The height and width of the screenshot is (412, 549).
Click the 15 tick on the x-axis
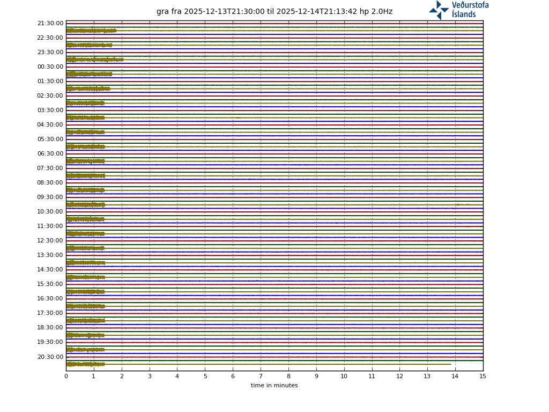point(483,377)
